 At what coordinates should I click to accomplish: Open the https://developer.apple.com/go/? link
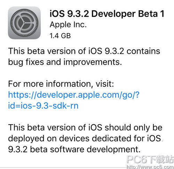pos(74,95)
